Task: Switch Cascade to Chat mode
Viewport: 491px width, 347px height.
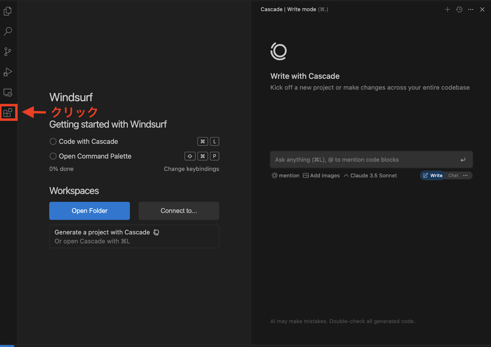Action: (x=453, y=175)
